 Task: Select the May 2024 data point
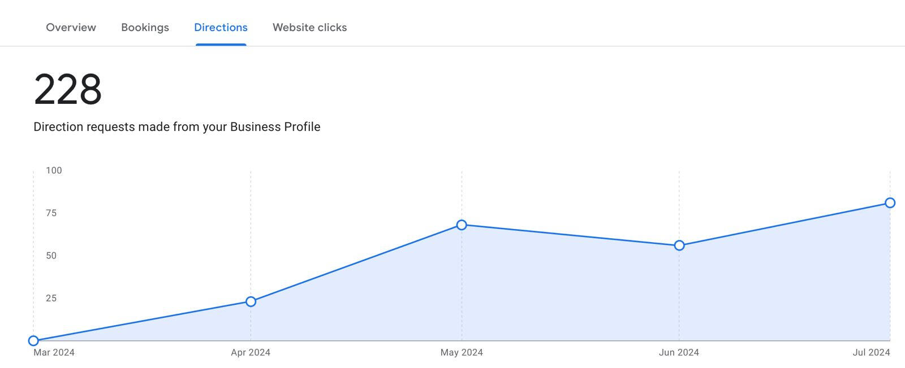coord(462,225)
